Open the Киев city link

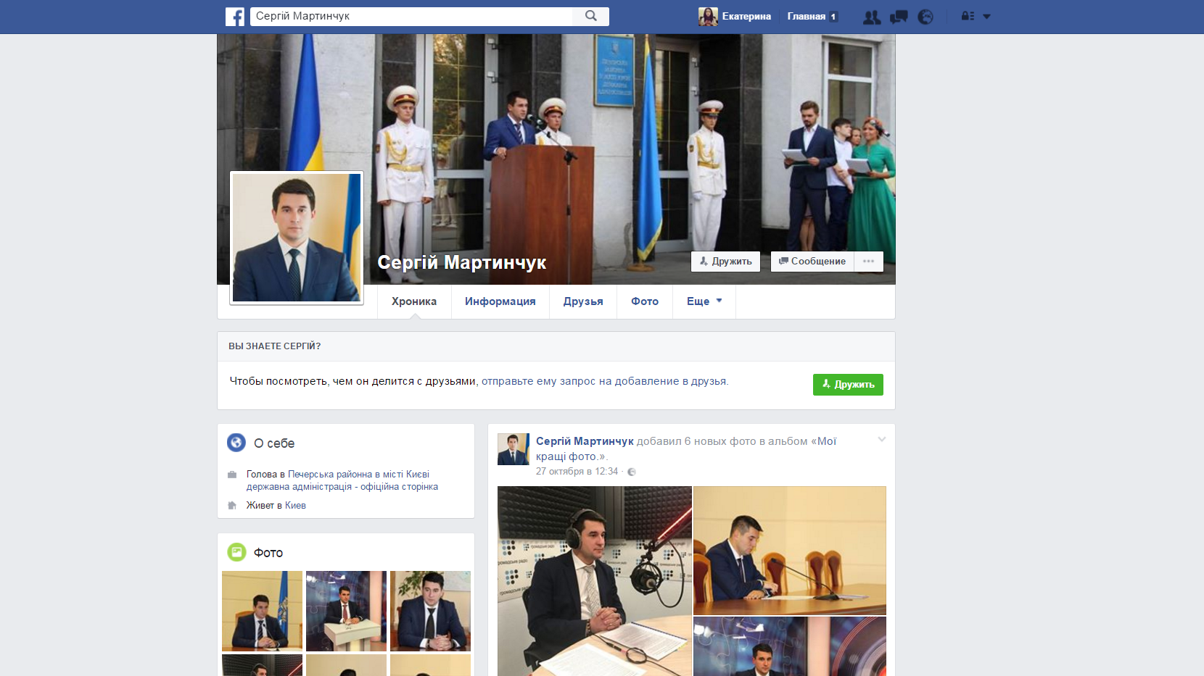295,506
